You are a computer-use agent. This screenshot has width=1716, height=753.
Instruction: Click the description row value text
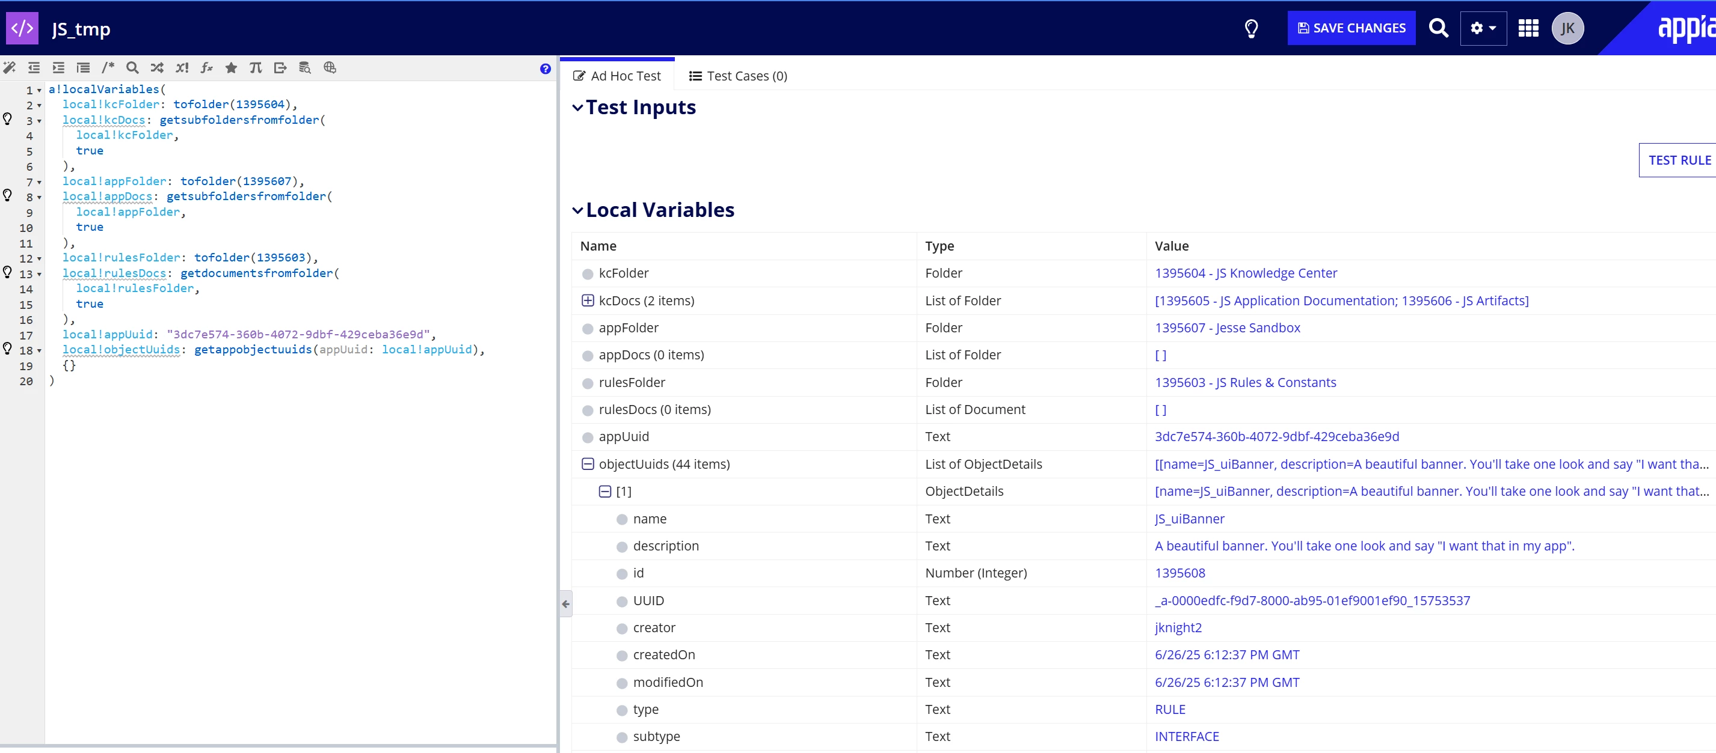(1364, 545)
